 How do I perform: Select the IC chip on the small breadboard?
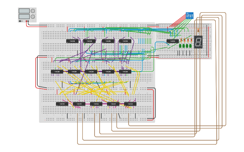(x=173, y=41)
